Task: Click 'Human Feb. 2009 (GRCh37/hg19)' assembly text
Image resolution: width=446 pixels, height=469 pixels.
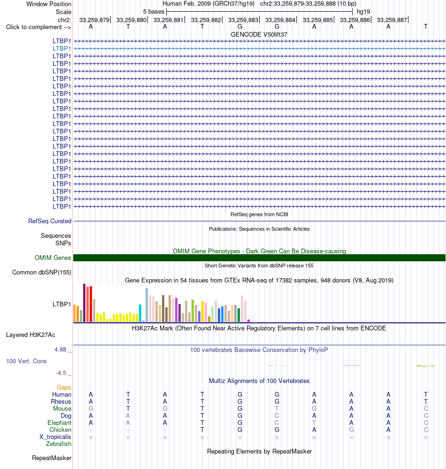Action: pos(208,4)
